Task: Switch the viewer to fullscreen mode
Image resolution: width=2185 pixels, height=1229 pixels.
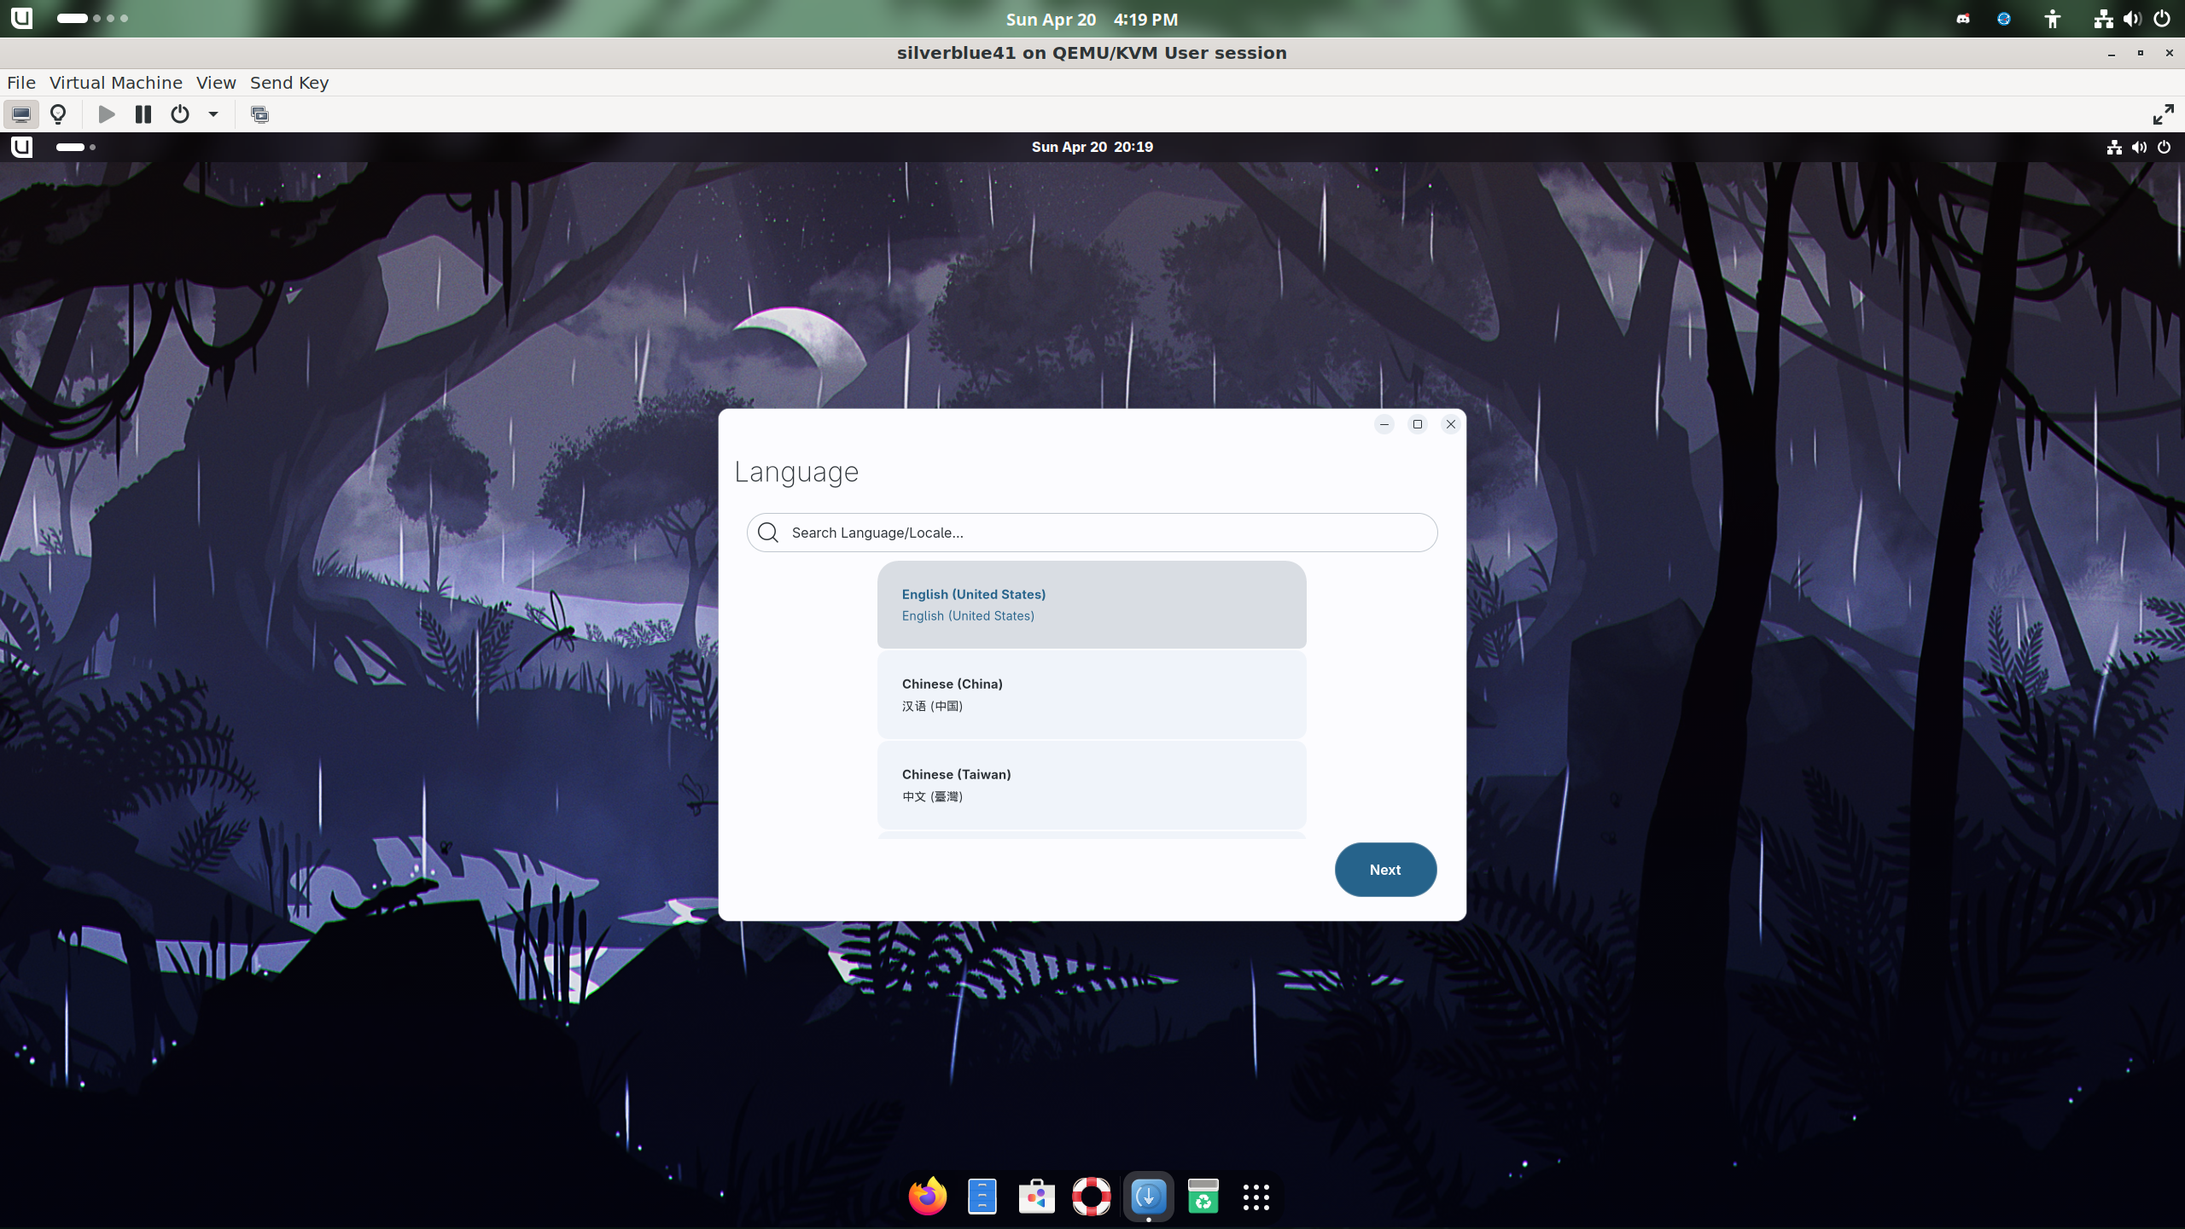Action: coord(2163,114)
